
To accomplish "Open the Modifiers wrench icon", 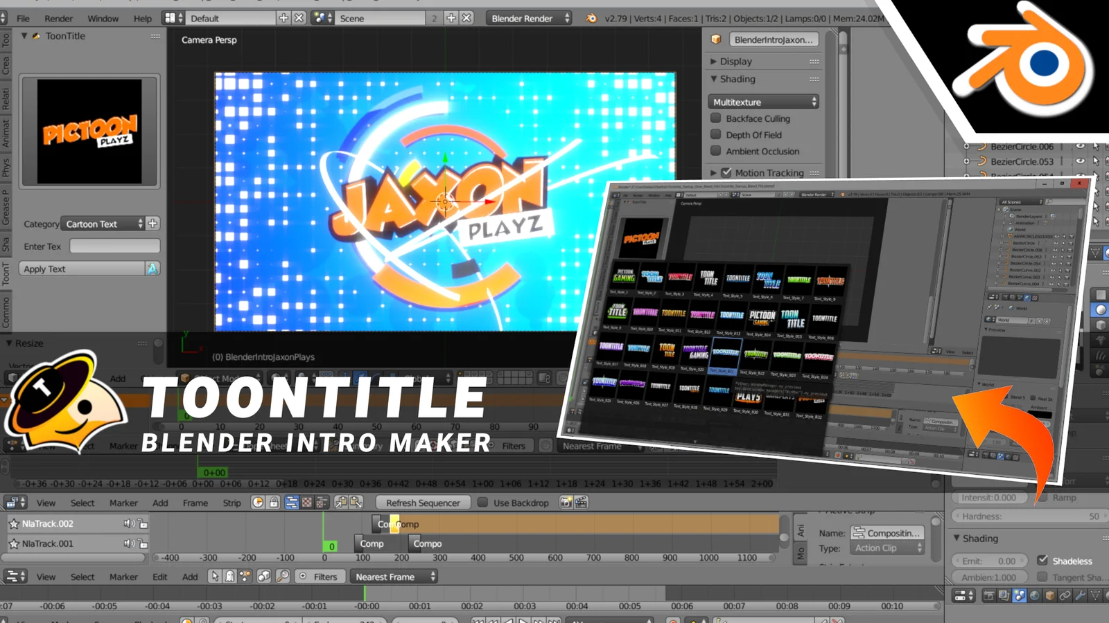I will coord(1080,595).
